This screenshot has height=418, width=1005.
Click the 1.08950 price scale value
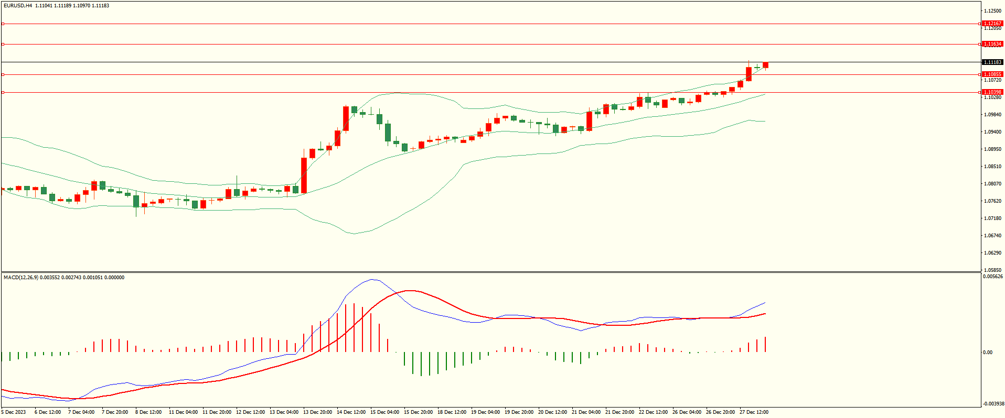pyautogui.click(x=993, y=149)
